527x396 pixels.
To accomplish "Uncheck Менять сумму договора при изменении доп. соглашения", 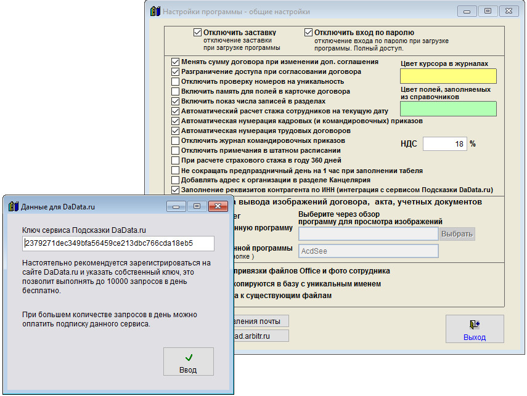I will point(175,62).
